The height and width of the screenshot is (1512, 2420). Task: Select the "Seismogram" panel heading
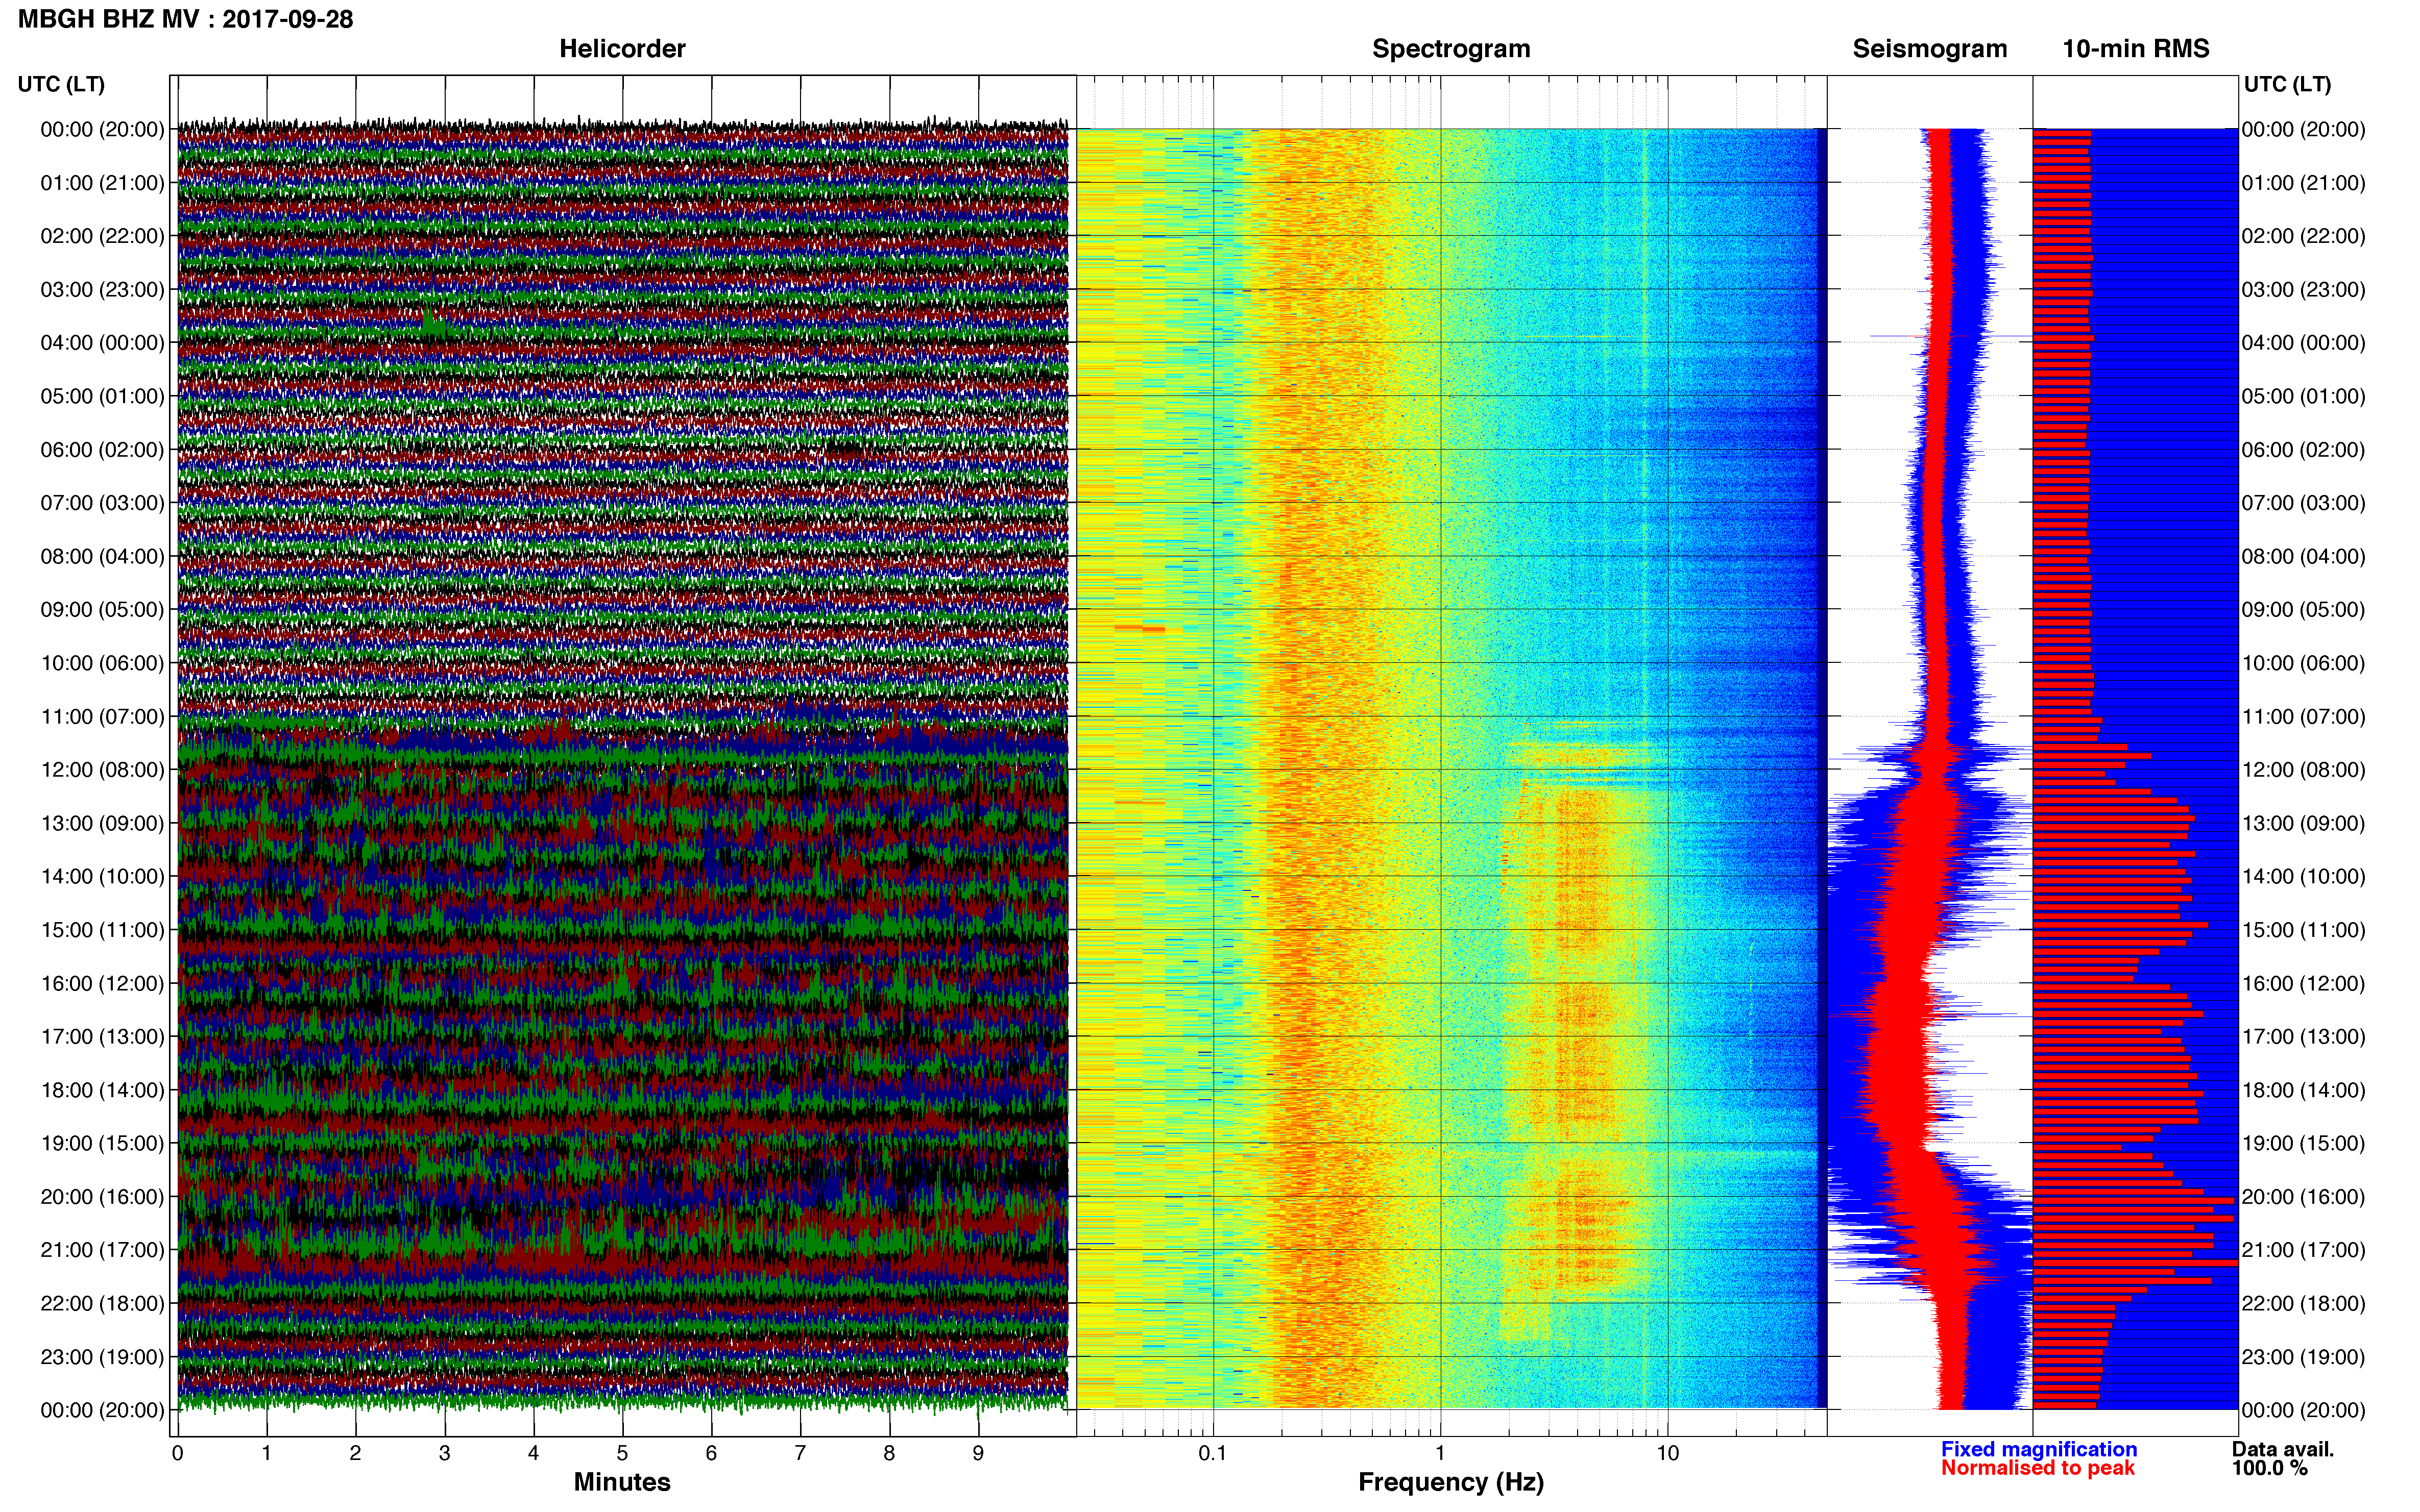(1930, 49)
